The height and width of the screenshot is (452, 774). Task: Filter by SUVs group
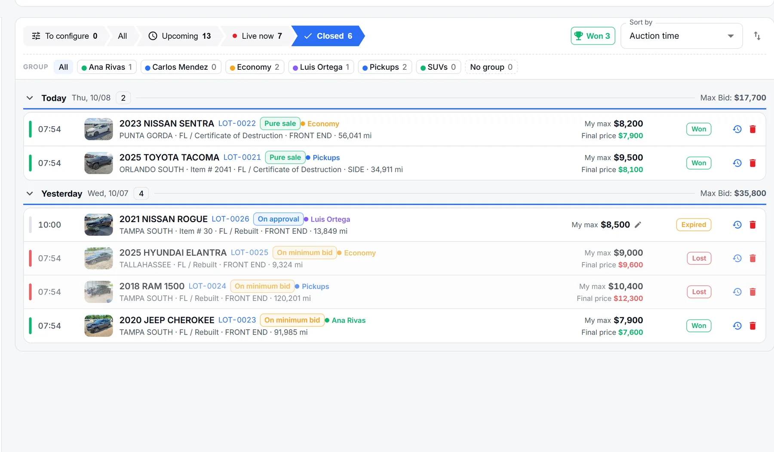(438, 67)
